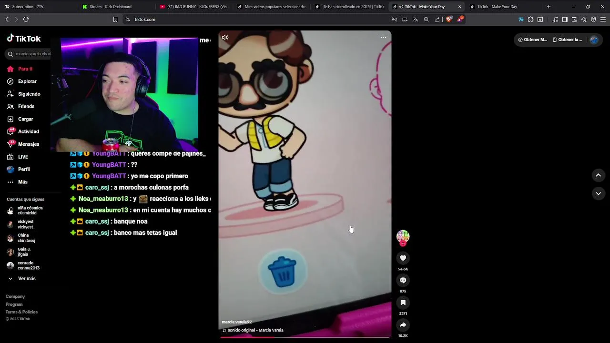Open marcia.varela92 username on video
Screen dimensions: 610x343
point(237,322)
